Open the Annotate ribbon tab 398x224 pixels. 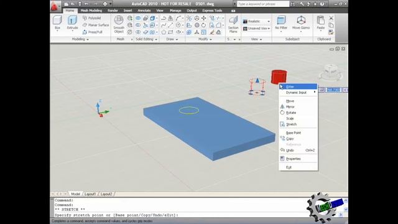click(x=144, y=11)
